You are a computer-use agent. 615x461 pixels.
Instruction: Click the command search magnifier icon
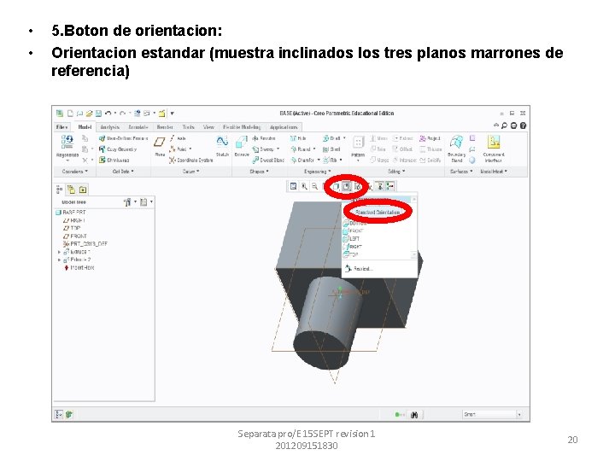(x=505, y=125)
